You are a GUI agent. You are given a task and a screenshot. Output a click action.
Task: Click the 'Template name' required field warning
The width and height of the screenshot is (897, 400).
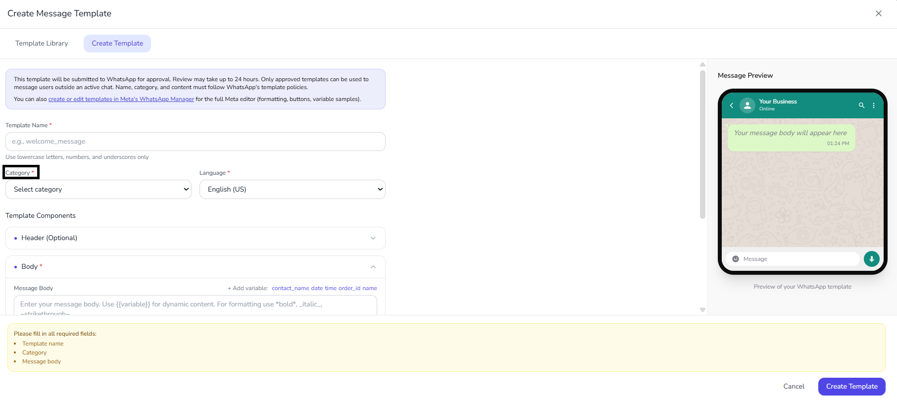[43, 344]
